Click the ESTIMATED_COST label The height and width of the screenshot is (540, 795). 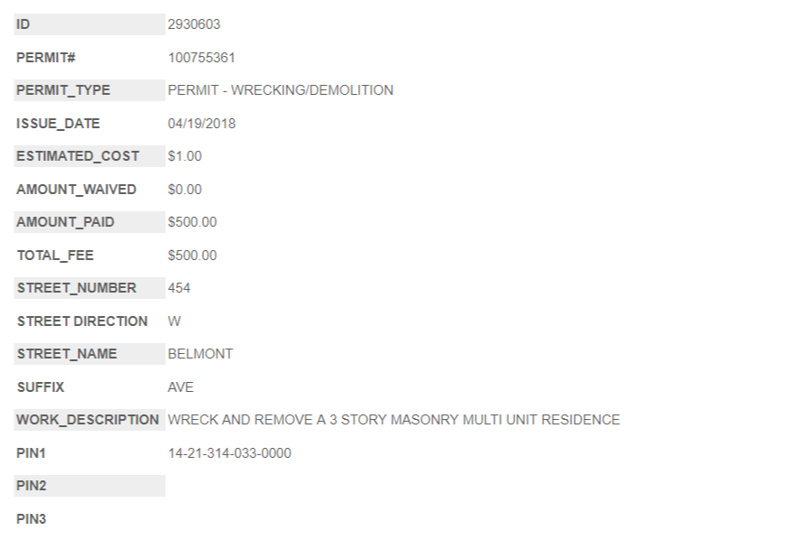click(x=78, y=156)
